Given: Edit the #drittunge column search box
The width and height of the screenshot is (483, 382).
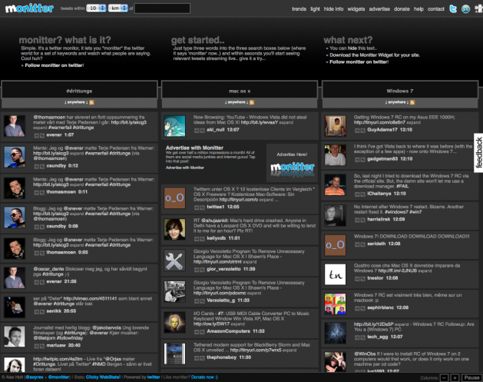Looking at the screenshot, I should [x=79, y=91].
